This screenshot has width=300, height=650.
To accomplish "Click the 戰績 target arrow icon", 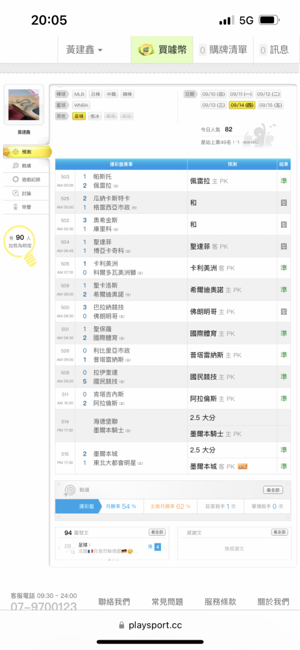I will (69, 490).
